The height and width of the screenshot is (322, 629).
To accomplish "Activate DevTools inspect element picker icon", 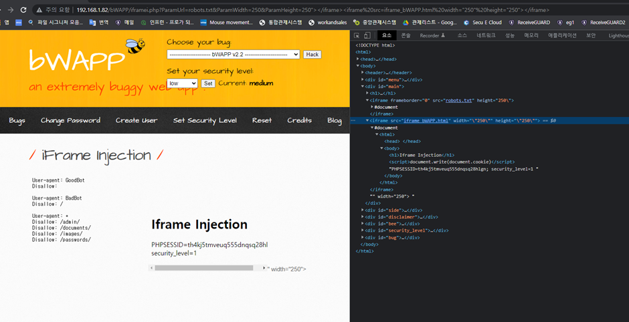I will [357, 35].
